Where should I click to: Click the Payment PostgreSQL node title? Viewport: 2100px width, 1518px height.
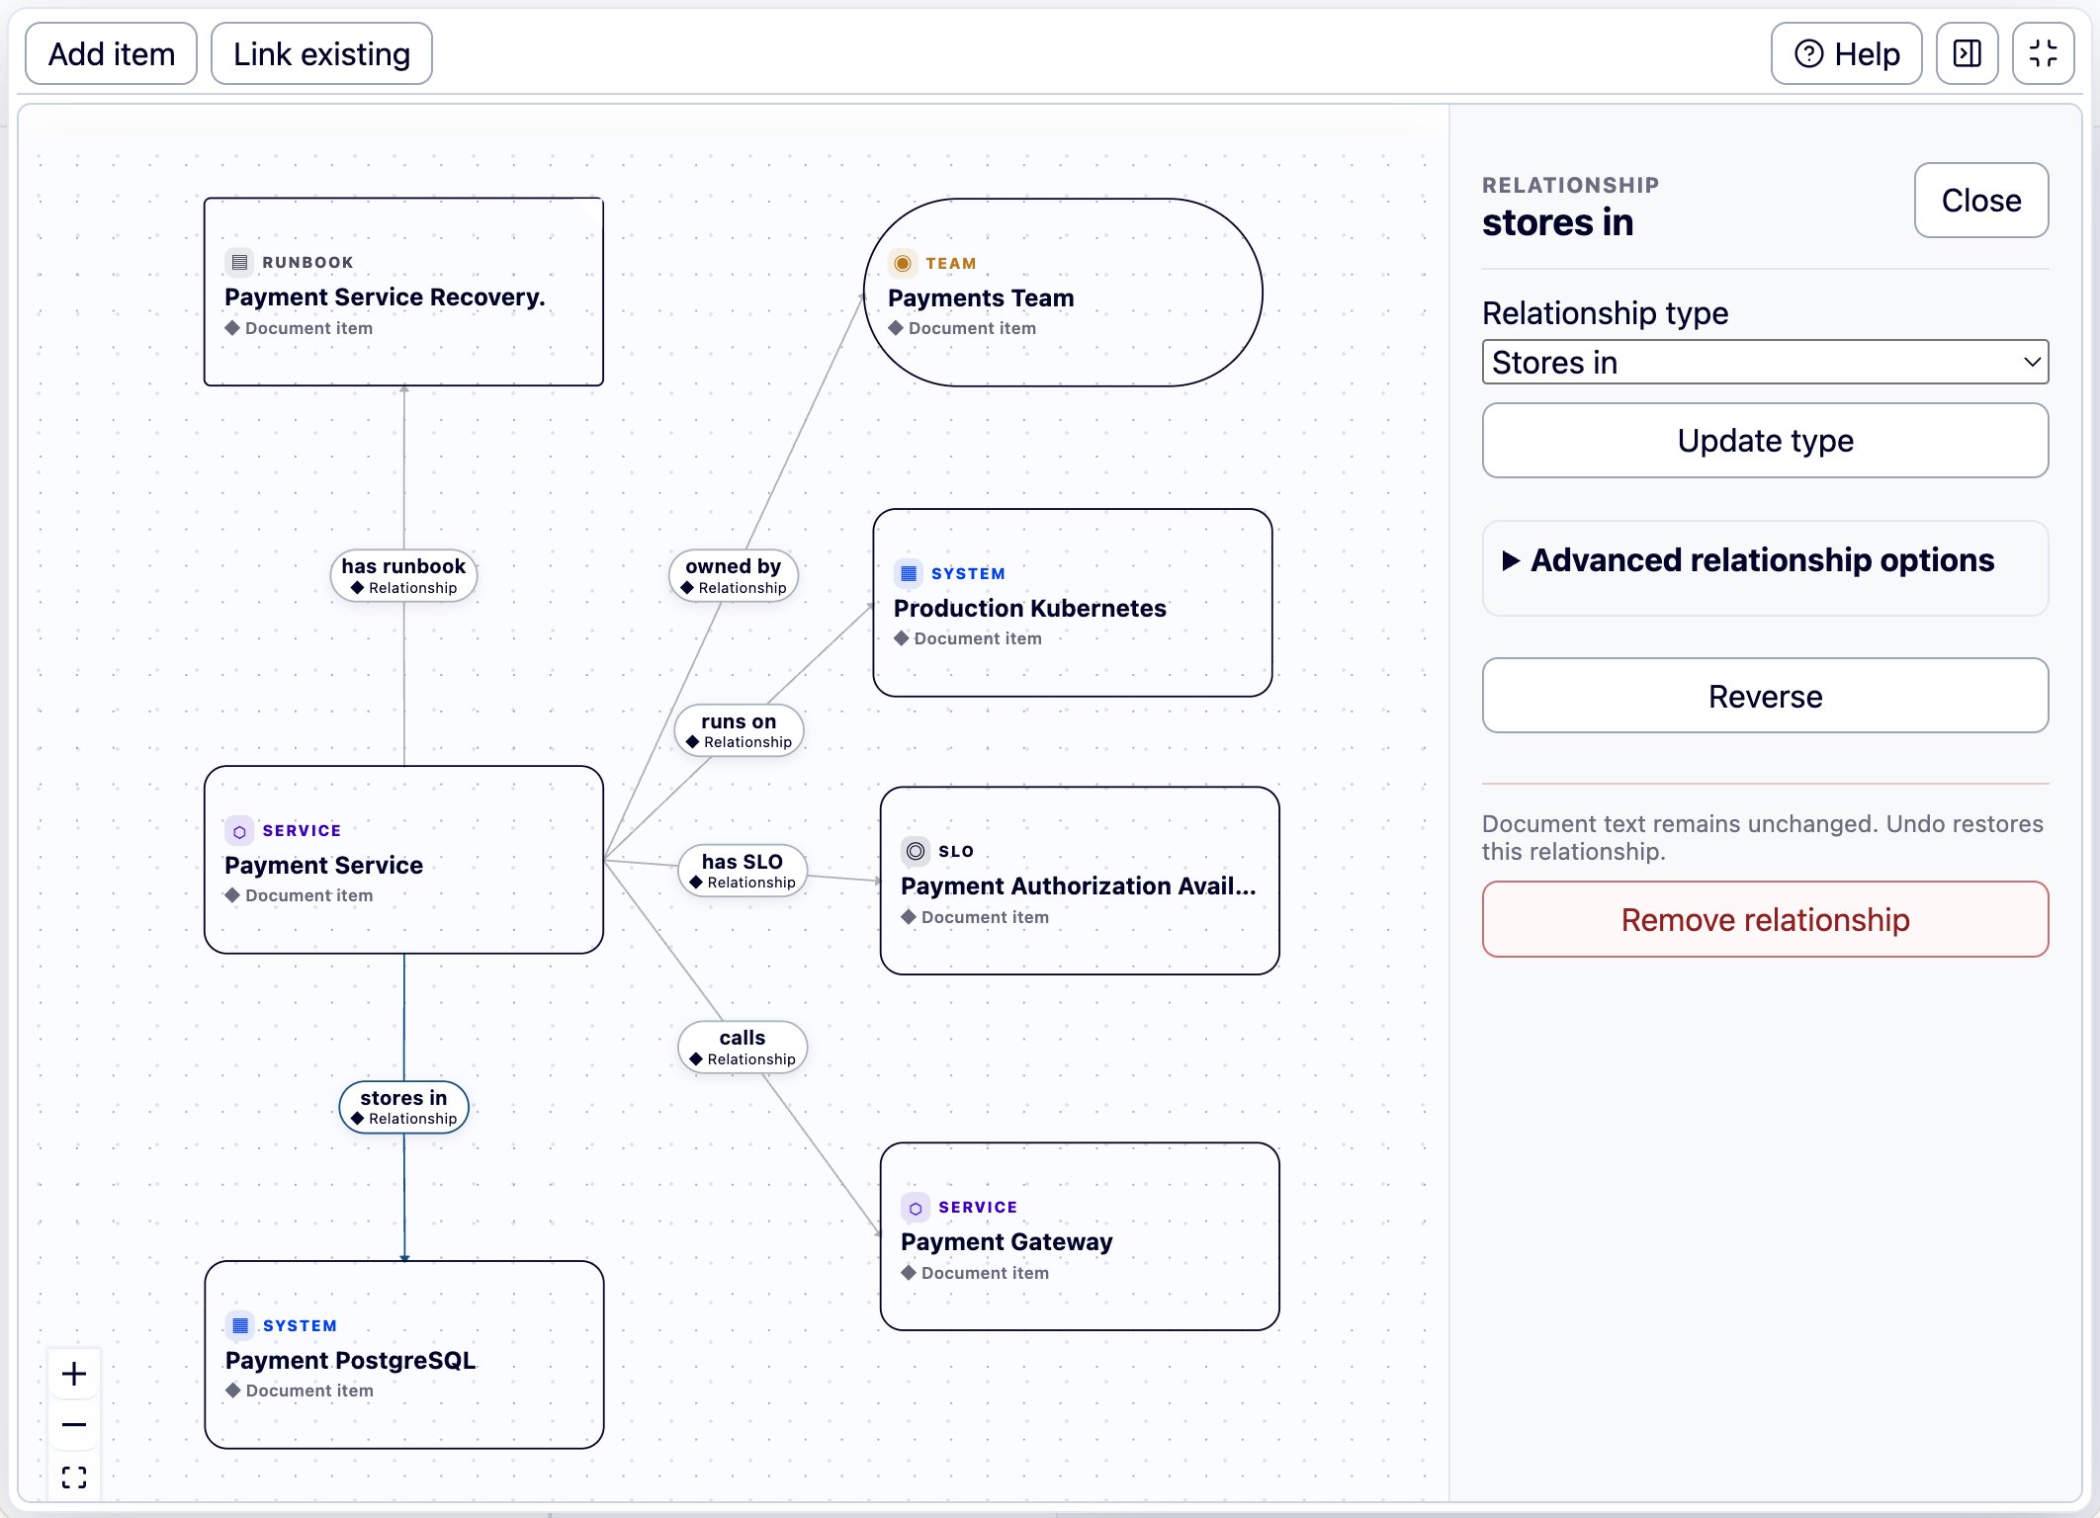tap(350, 1360)
